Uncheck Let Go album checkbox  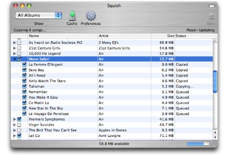[x=19, y=136]
